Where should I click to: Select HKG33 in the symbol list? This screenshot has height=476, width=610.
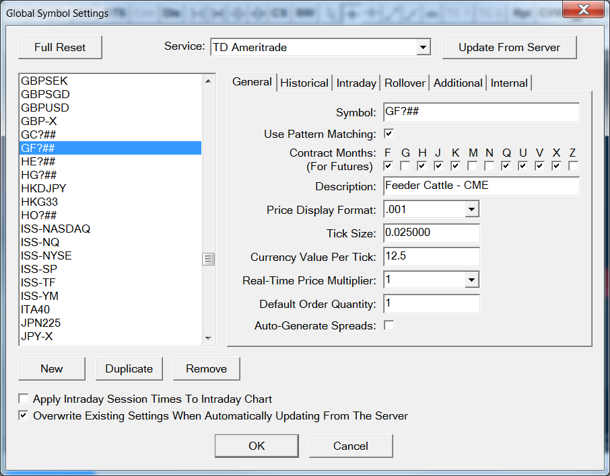click(110, 202)
